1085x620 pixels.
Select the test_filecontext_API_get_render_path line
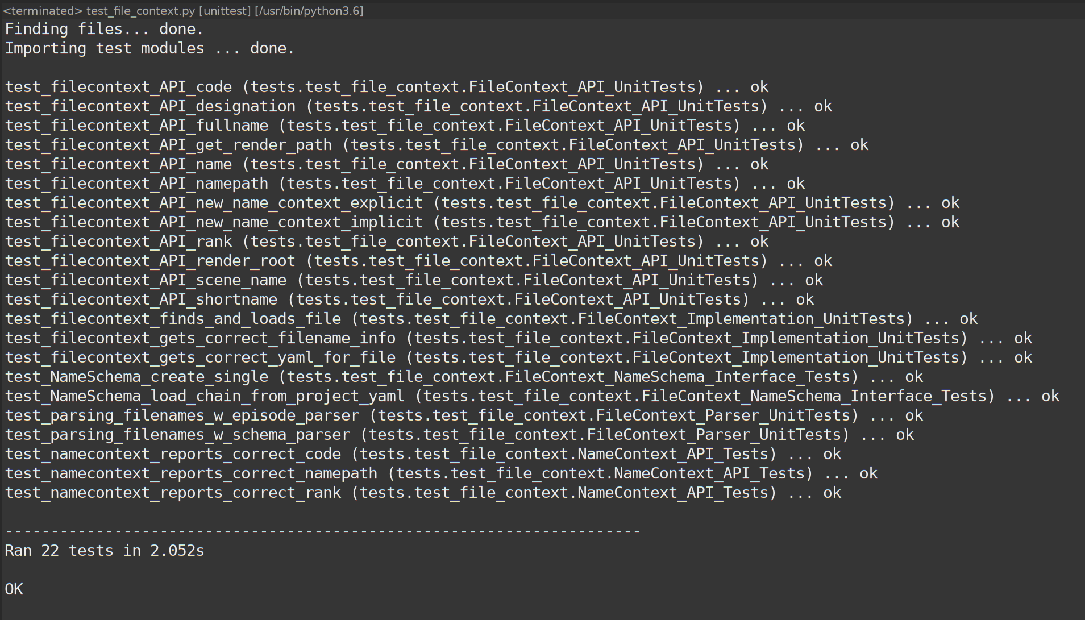437,145
